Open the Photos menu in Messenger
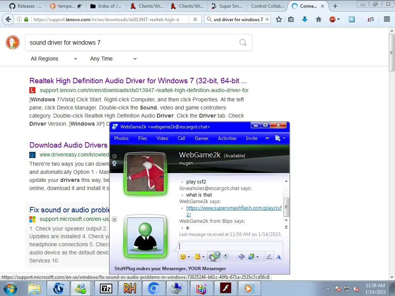The image size is (395, 296). [x=122, y=138]
